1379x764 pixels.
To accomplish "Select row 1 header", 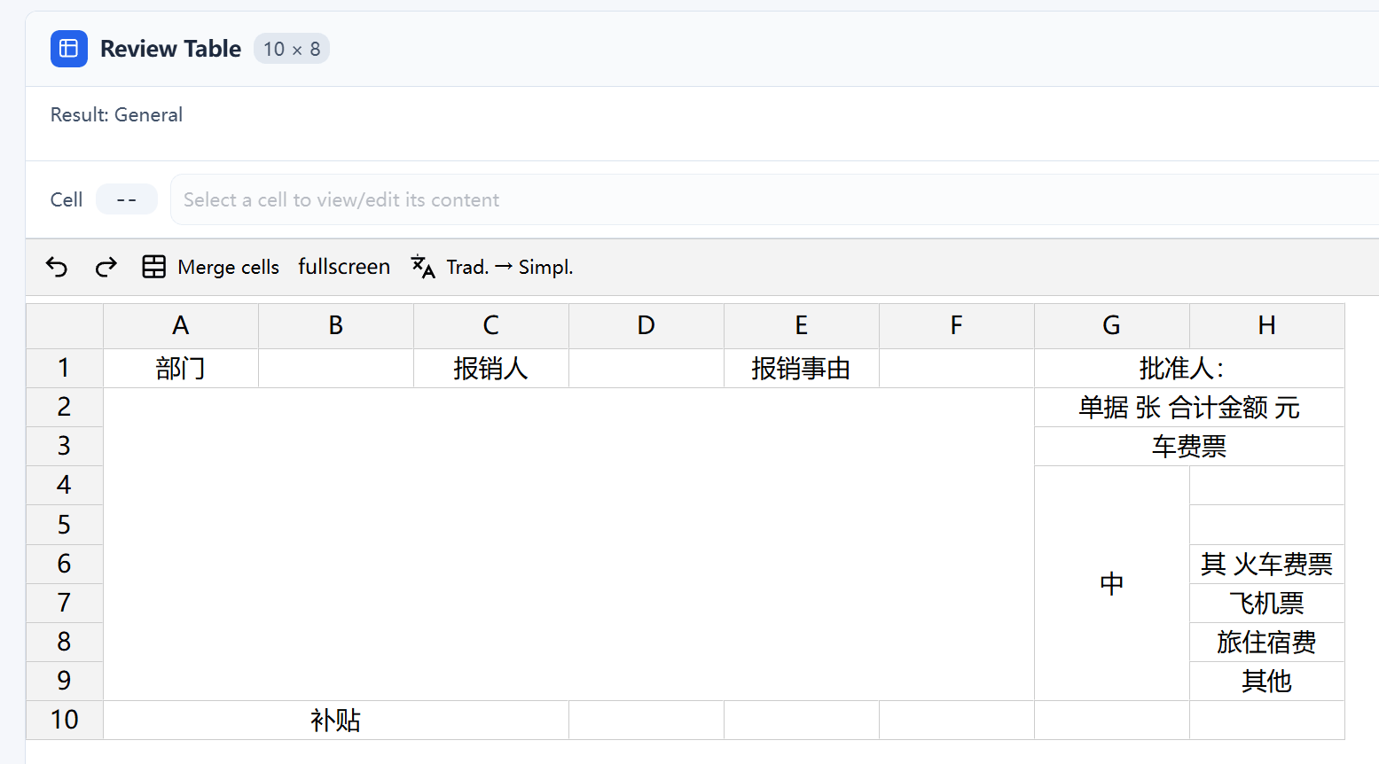I will (65, 369).
